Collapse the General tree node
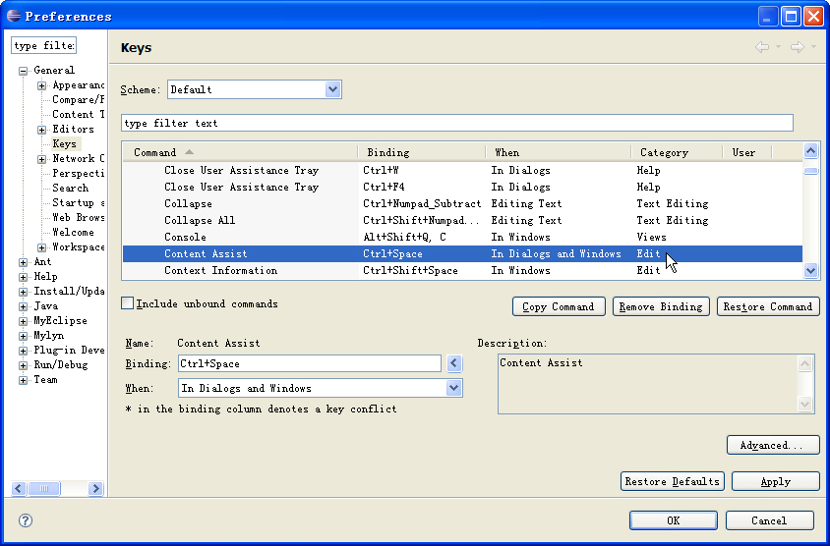The height and width of the screenshot is (546, 830). tap(23, 71)
